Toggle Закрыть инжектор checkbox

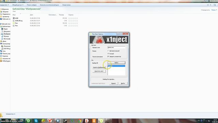(x=108, y=56)
